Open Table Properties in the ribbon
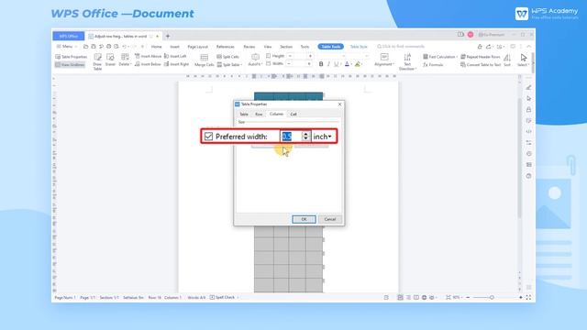This screenshot has height=330, width=587. click(x=72, y=57)
